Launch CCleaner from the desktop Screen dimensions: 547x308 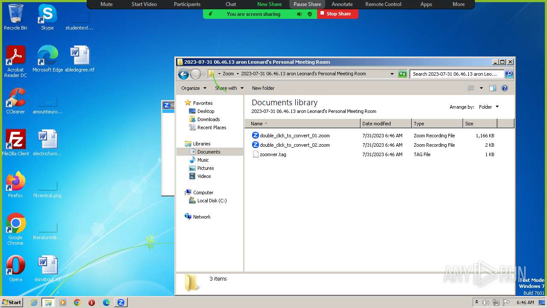click(x=15, y=101)
